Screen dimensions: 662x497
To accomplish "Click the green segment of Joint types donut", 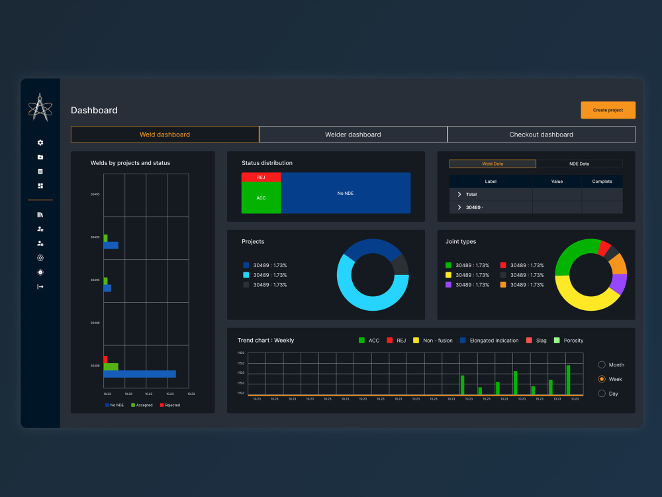I will [571, 254].
